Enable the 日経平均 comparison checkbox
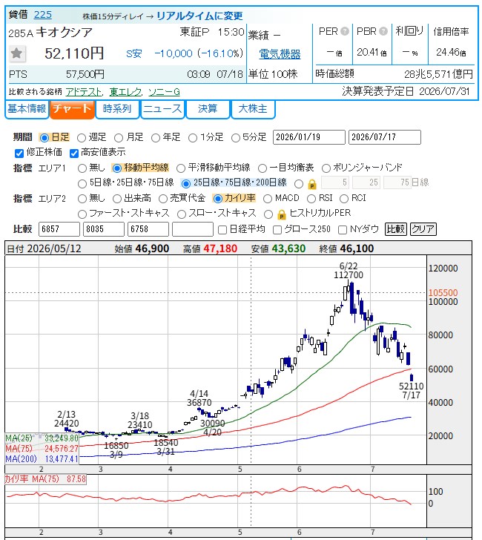Screen dimensions: 482x540 (x=222, y=230)
